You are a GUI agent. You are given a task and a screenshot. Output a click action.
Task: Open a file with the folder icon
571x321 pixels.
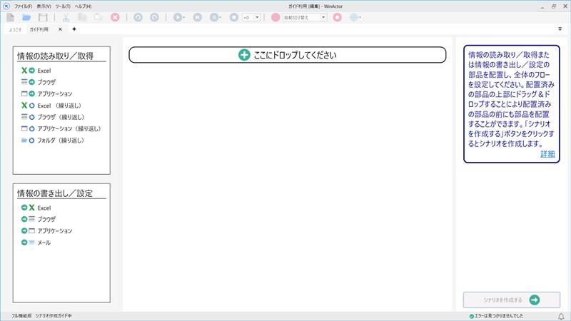[x=26, y=17]
